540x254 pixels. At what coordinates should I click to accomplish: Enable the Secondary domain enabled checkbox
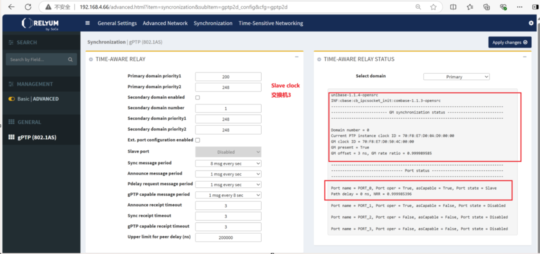(197, 97)
